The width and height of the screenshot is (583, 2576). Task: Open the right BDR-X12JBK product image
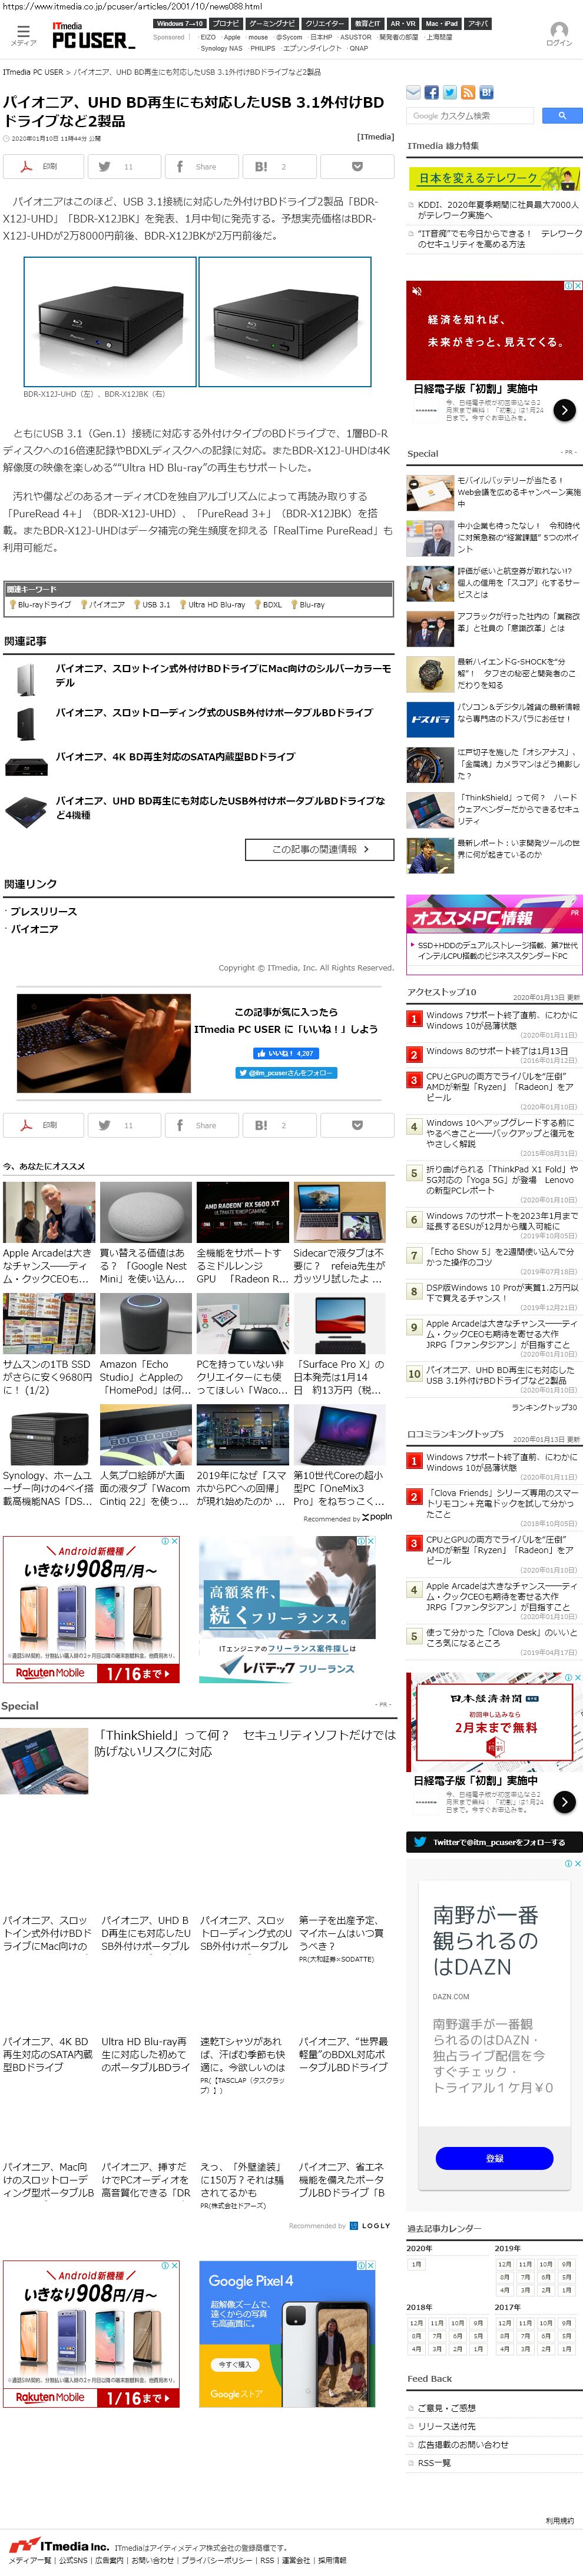pos(284,321)
